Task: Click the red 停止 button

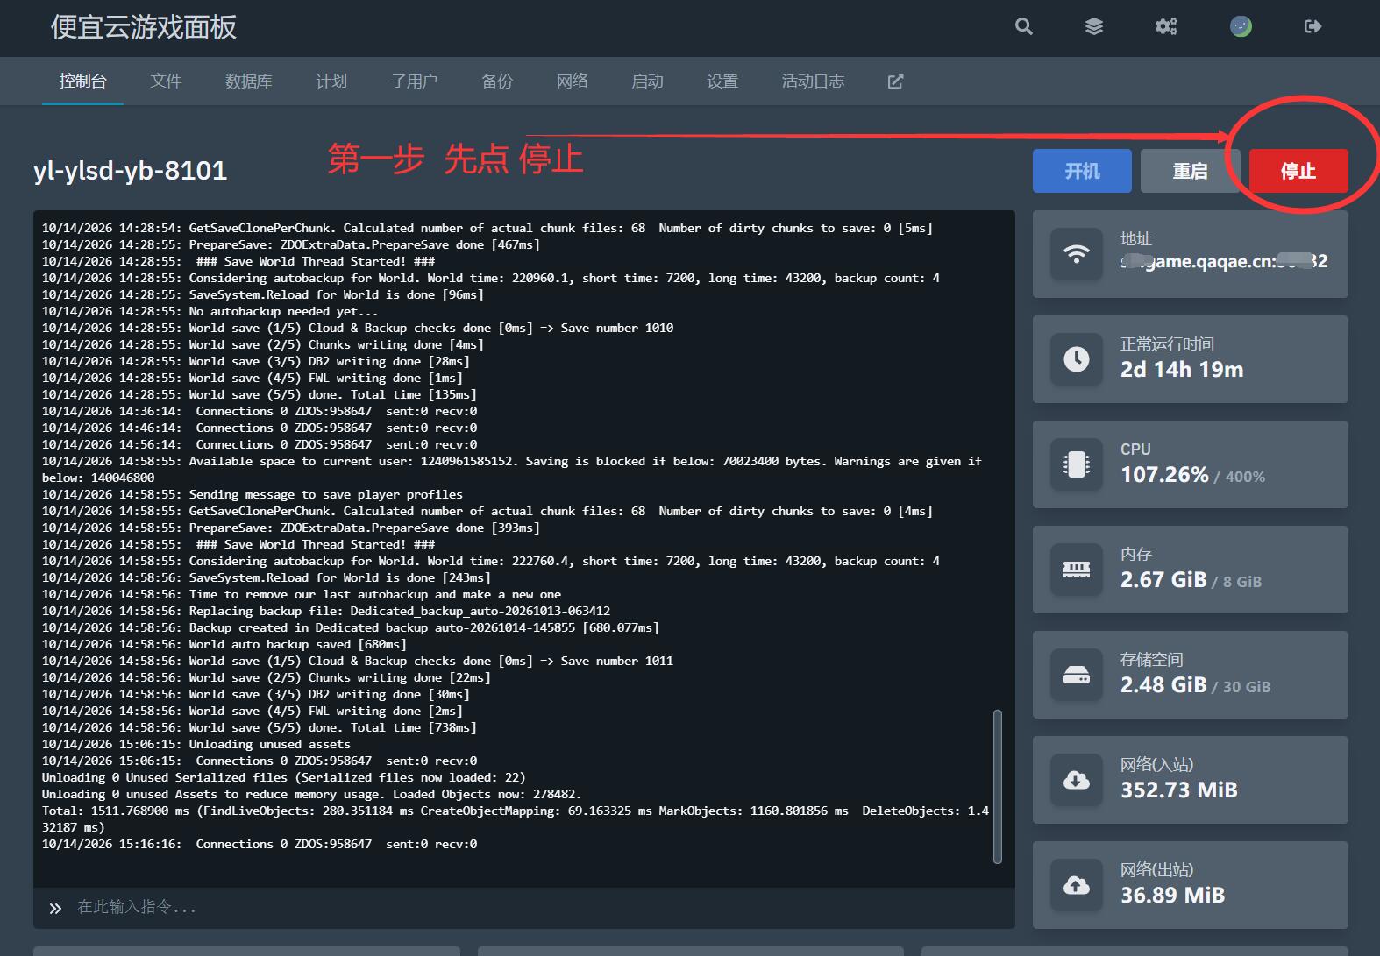Action: (x=1298, y=171)
